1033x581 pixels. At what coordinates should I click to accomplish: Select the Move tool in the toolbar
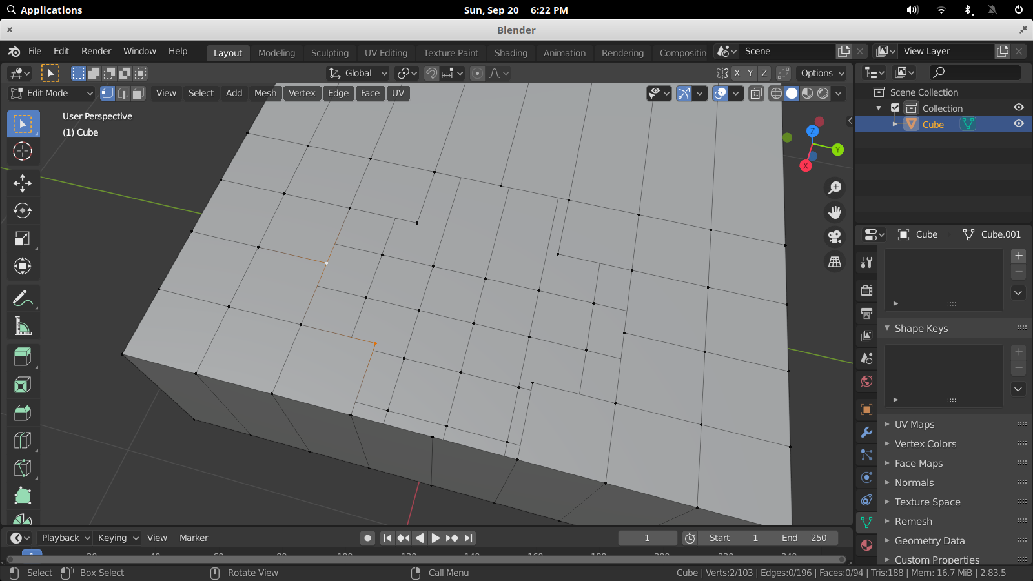click(x=23, y=183)
